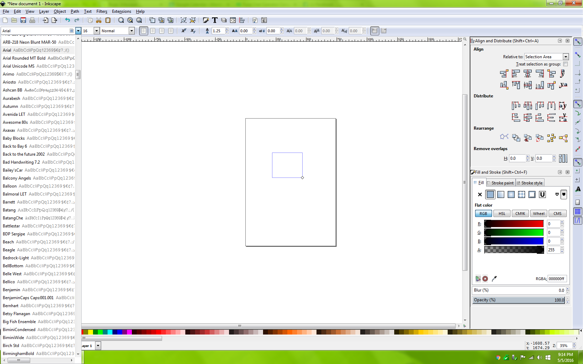Select the unknown paint type icon
Viewport: 583px width, 364px height.
click(x=542, y=194)
